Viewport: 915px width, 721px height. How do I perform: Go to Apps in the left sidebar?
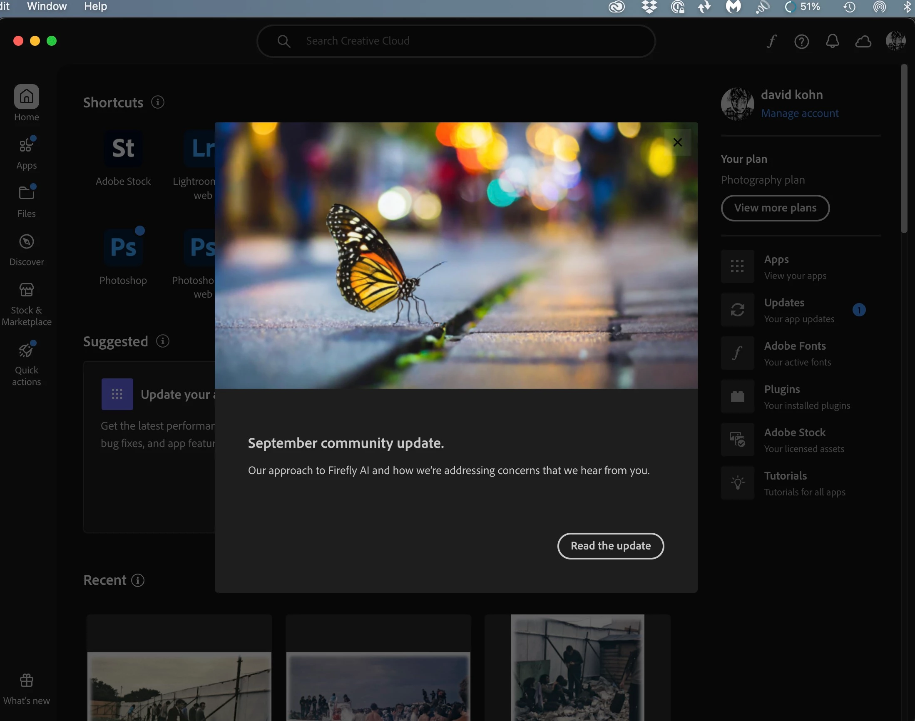[26, 152]
